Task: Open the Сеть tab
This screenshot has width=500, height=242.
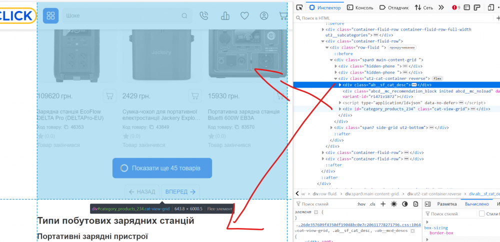Action: [x=424, y=7]
